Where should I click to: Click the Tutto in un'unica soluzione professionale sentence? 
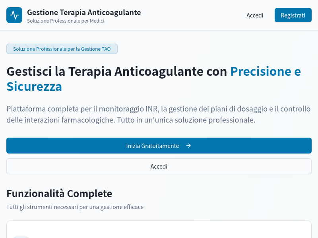pos(186,120)
